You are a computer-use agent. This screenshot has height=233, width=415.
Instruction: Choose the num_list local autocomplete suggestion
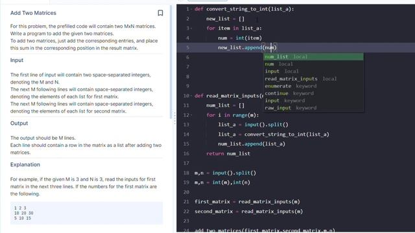313,56
